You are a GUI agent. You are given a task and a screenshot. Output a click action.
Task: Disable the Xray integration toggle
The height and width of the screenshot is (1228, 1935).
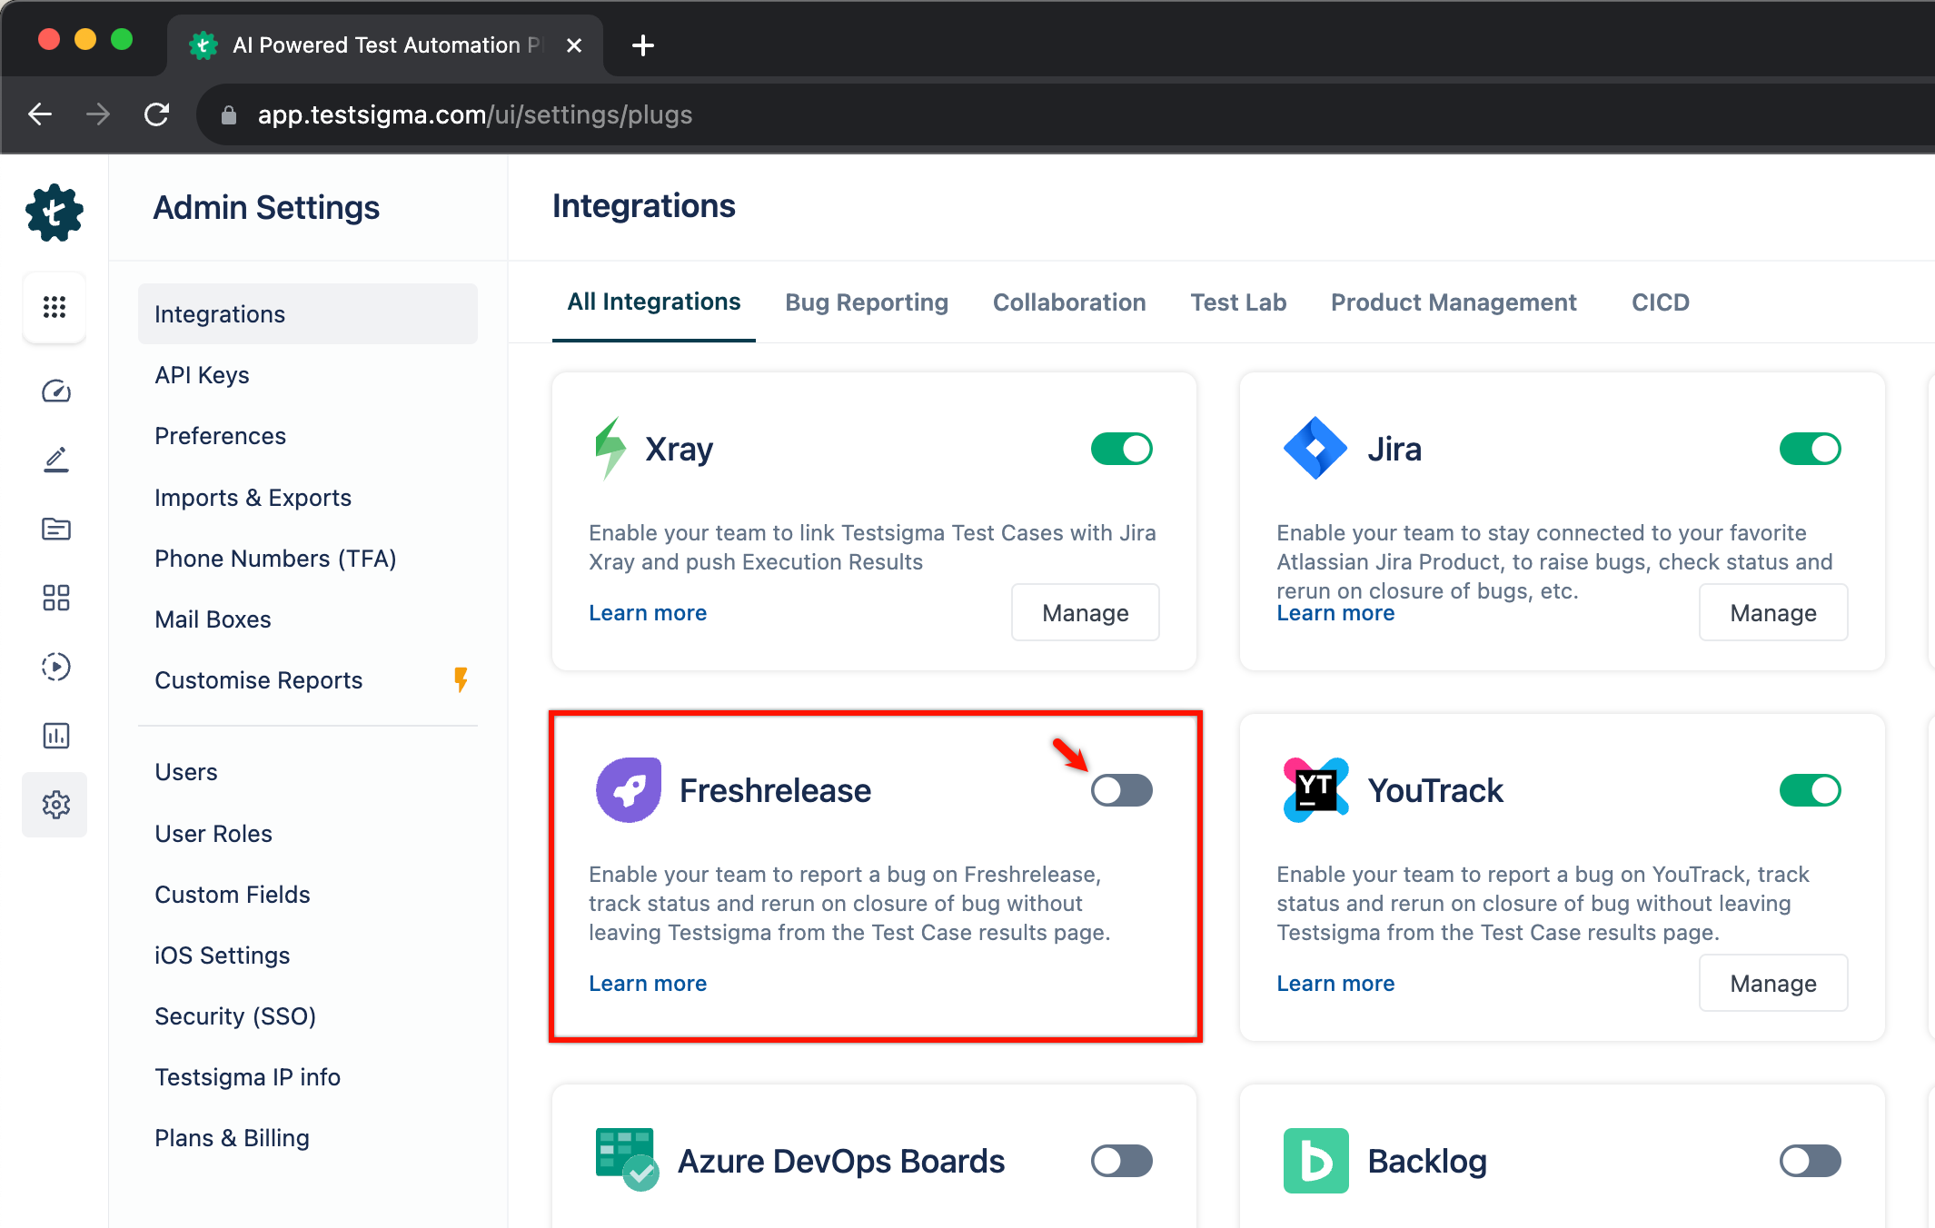tap(1121, 449)
